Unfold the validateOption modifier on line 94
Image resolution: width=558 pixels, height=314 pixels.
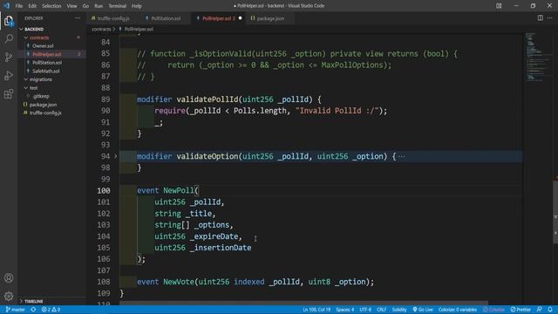pyautogui.click(x=115, y=156)
